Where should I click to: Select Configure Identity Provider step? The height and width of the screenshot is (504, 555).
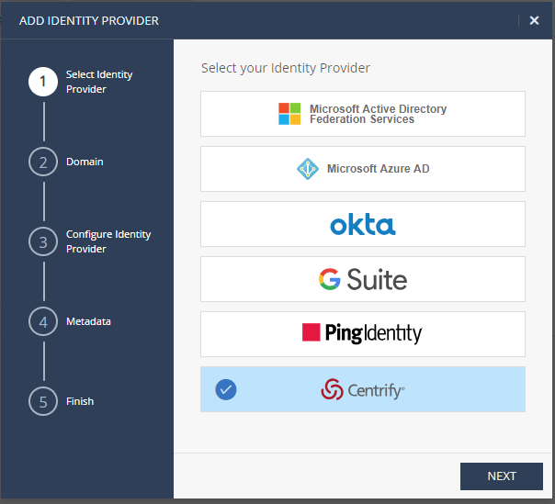pyautogui.click(x=108, y=241)
